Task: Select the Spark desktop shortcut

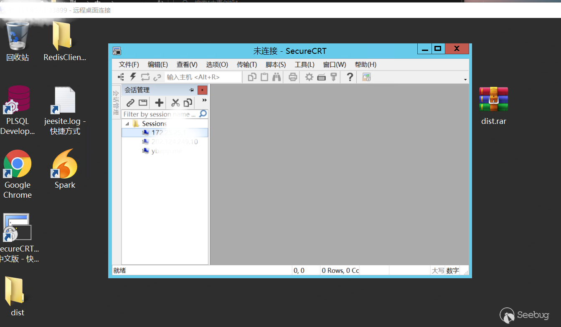Action: click(x=65, y=169)
